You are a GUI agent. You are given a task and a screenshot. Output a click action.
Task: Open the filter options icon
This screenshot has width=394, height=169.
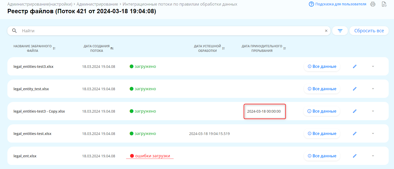(x=340, y=31)
